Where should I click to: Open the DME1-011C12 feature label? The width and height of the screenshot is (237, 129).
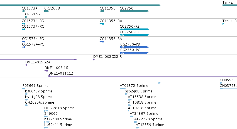[61, 73]
